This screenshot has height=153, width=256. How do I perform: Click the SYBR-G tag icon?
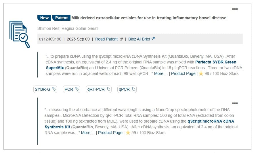(54, 89)
